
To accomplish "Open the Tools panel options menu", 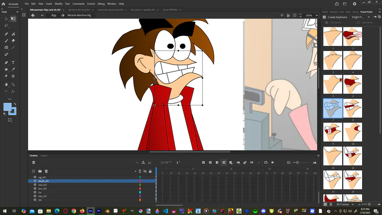I will pyautogui.click(x=17, y=12).
